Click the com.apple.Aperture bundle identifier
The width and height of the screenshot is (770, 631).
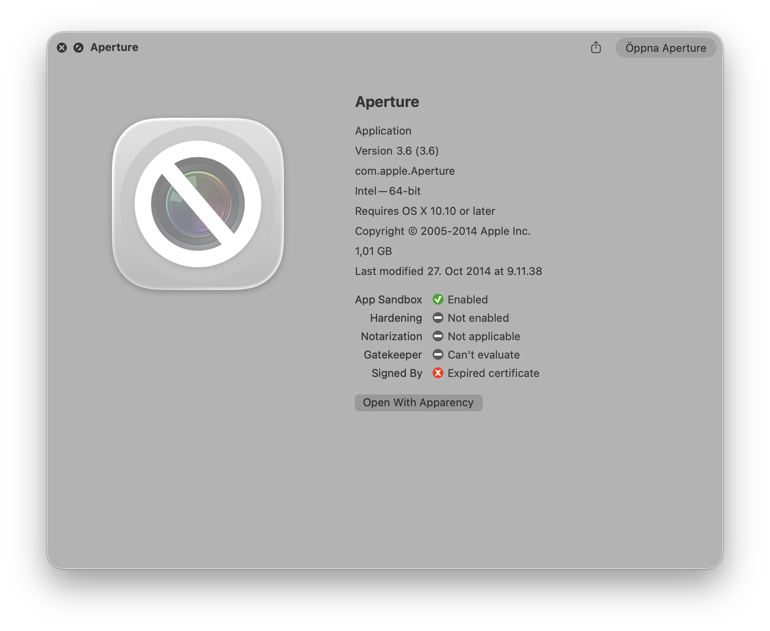405,171
